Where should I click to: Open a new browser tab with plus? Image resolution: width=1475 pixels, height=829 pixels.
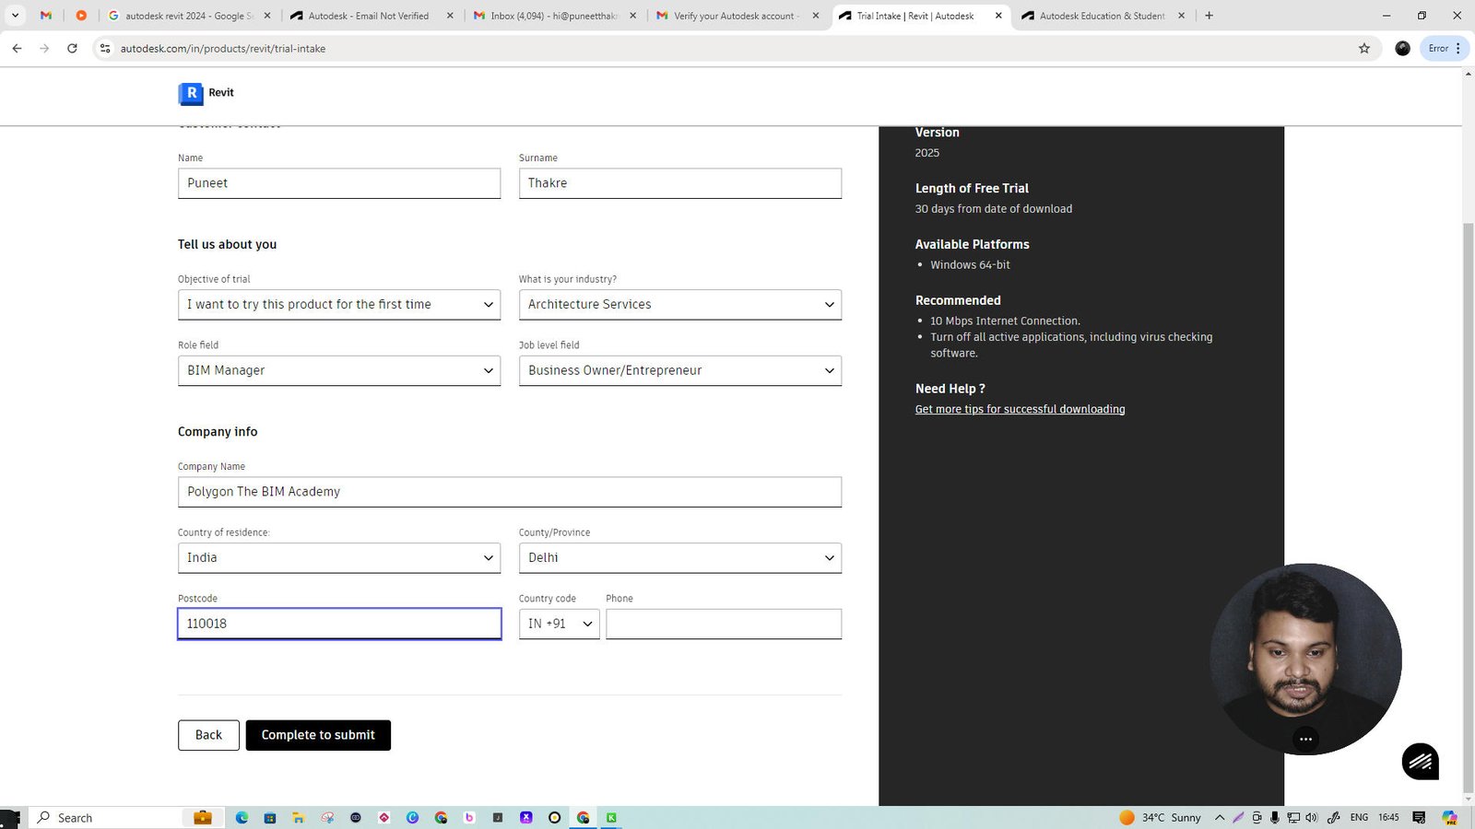1209,16
